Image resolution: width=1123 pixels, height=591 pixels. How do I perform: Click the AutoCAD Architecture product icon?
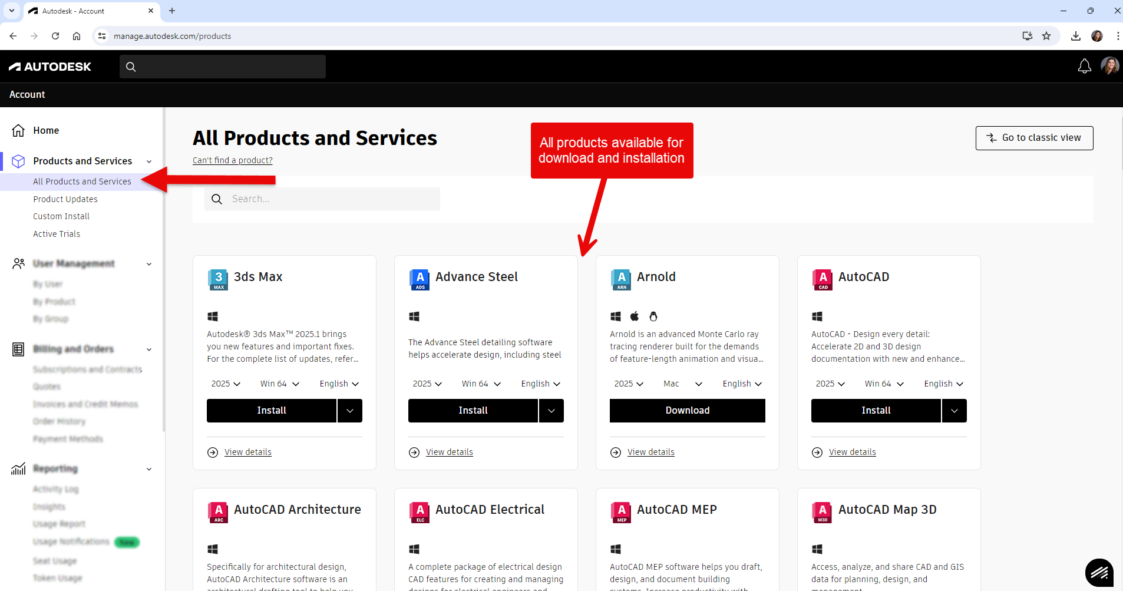(x=218, y=512)
